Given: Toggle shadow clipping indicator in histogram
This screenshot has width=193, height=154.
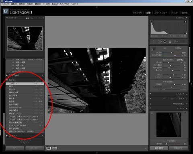Looking at the screenshot, I should tap(152, 22).
